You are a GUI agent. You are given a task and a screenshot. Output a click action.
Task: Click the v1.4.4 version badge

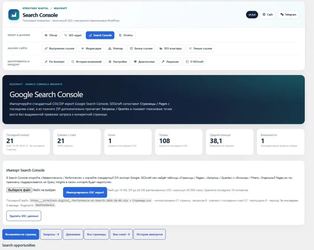tap(252, 15)
